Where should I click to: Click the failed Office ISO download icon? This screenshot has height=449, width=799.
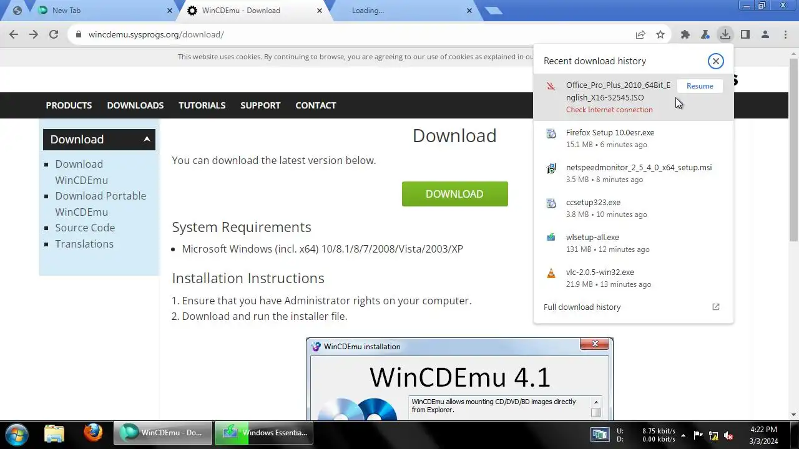(x=551, y=86)
